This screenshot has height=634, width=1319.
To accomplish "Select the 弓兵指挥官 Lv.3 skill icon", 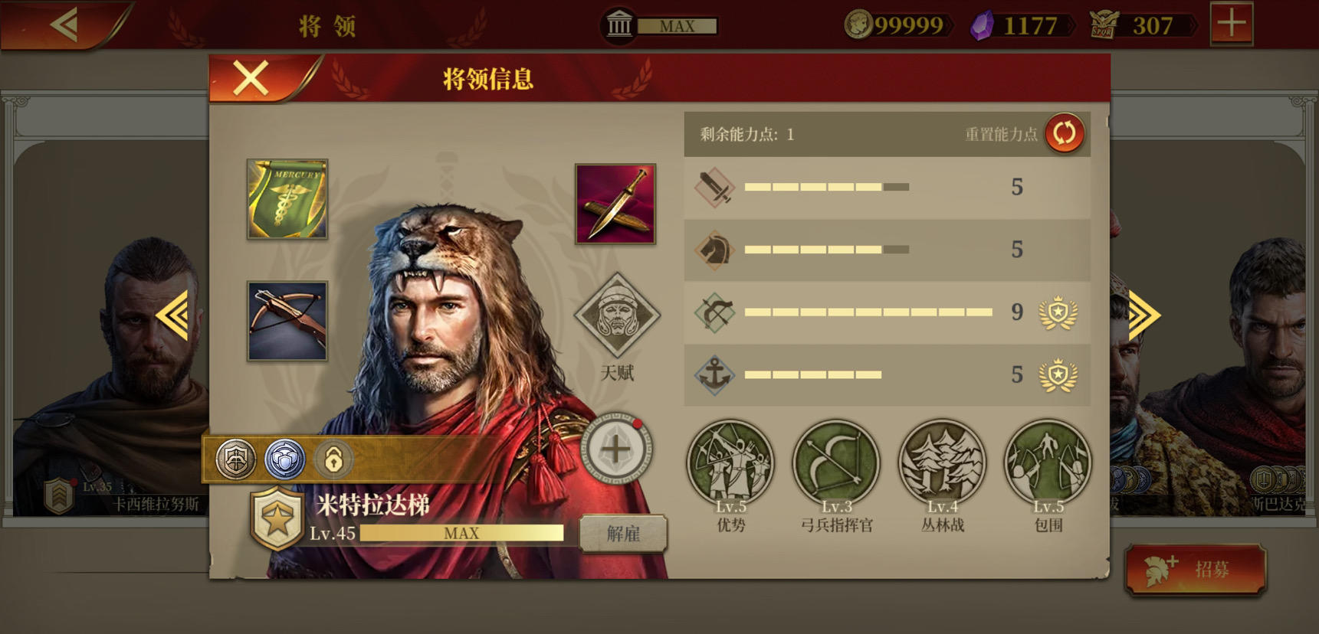I will [x=836, y=463].
